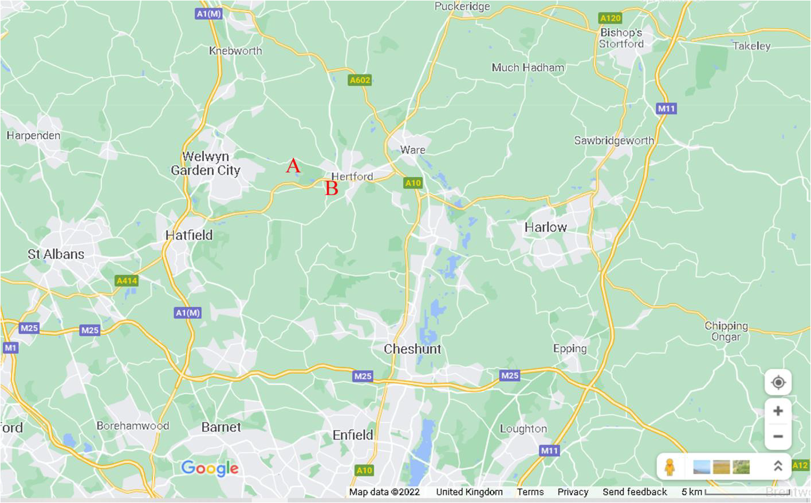Zoom in with the plus button
Viewport: 811px width, 503px height.
click(x=778, y=411)
